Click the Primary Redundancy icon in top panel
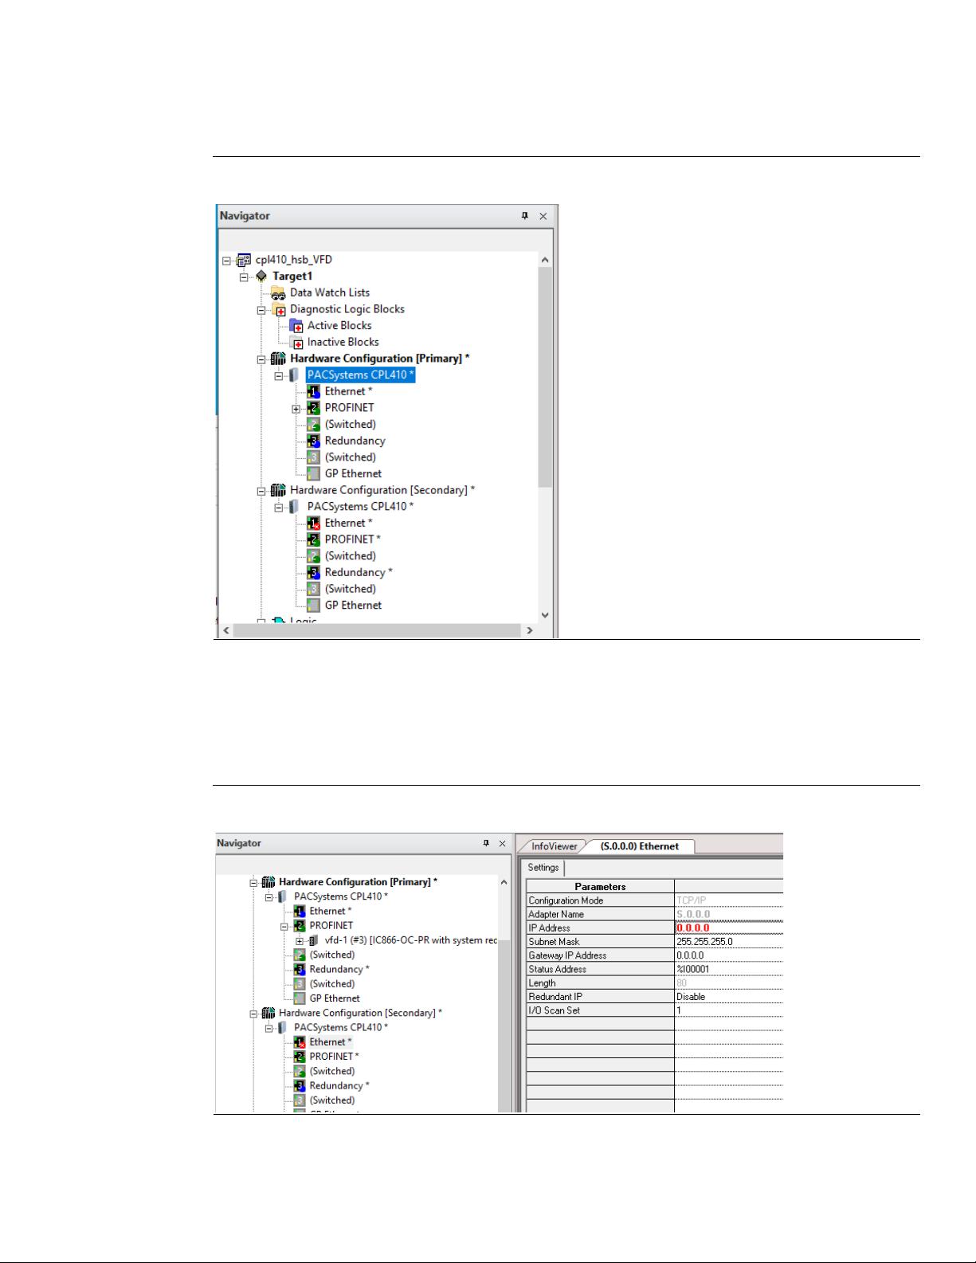 314,441
